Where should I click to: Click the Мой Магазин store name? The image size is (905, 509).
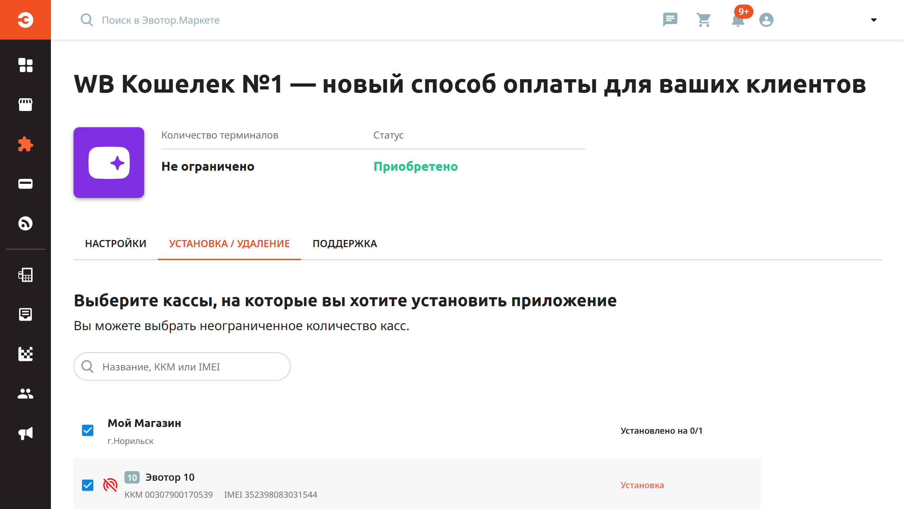pyautogui.click(x=144, y=423)
